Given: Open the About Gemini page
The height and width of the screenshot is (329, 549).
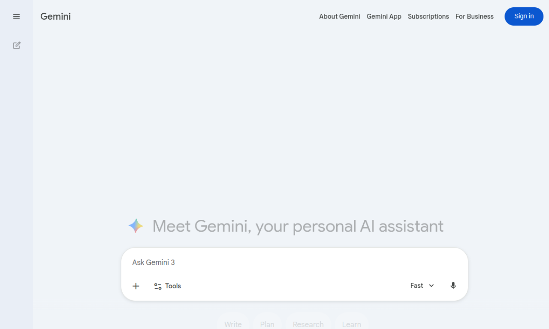Looking at the screenshot, I should (x=340, y=16).
